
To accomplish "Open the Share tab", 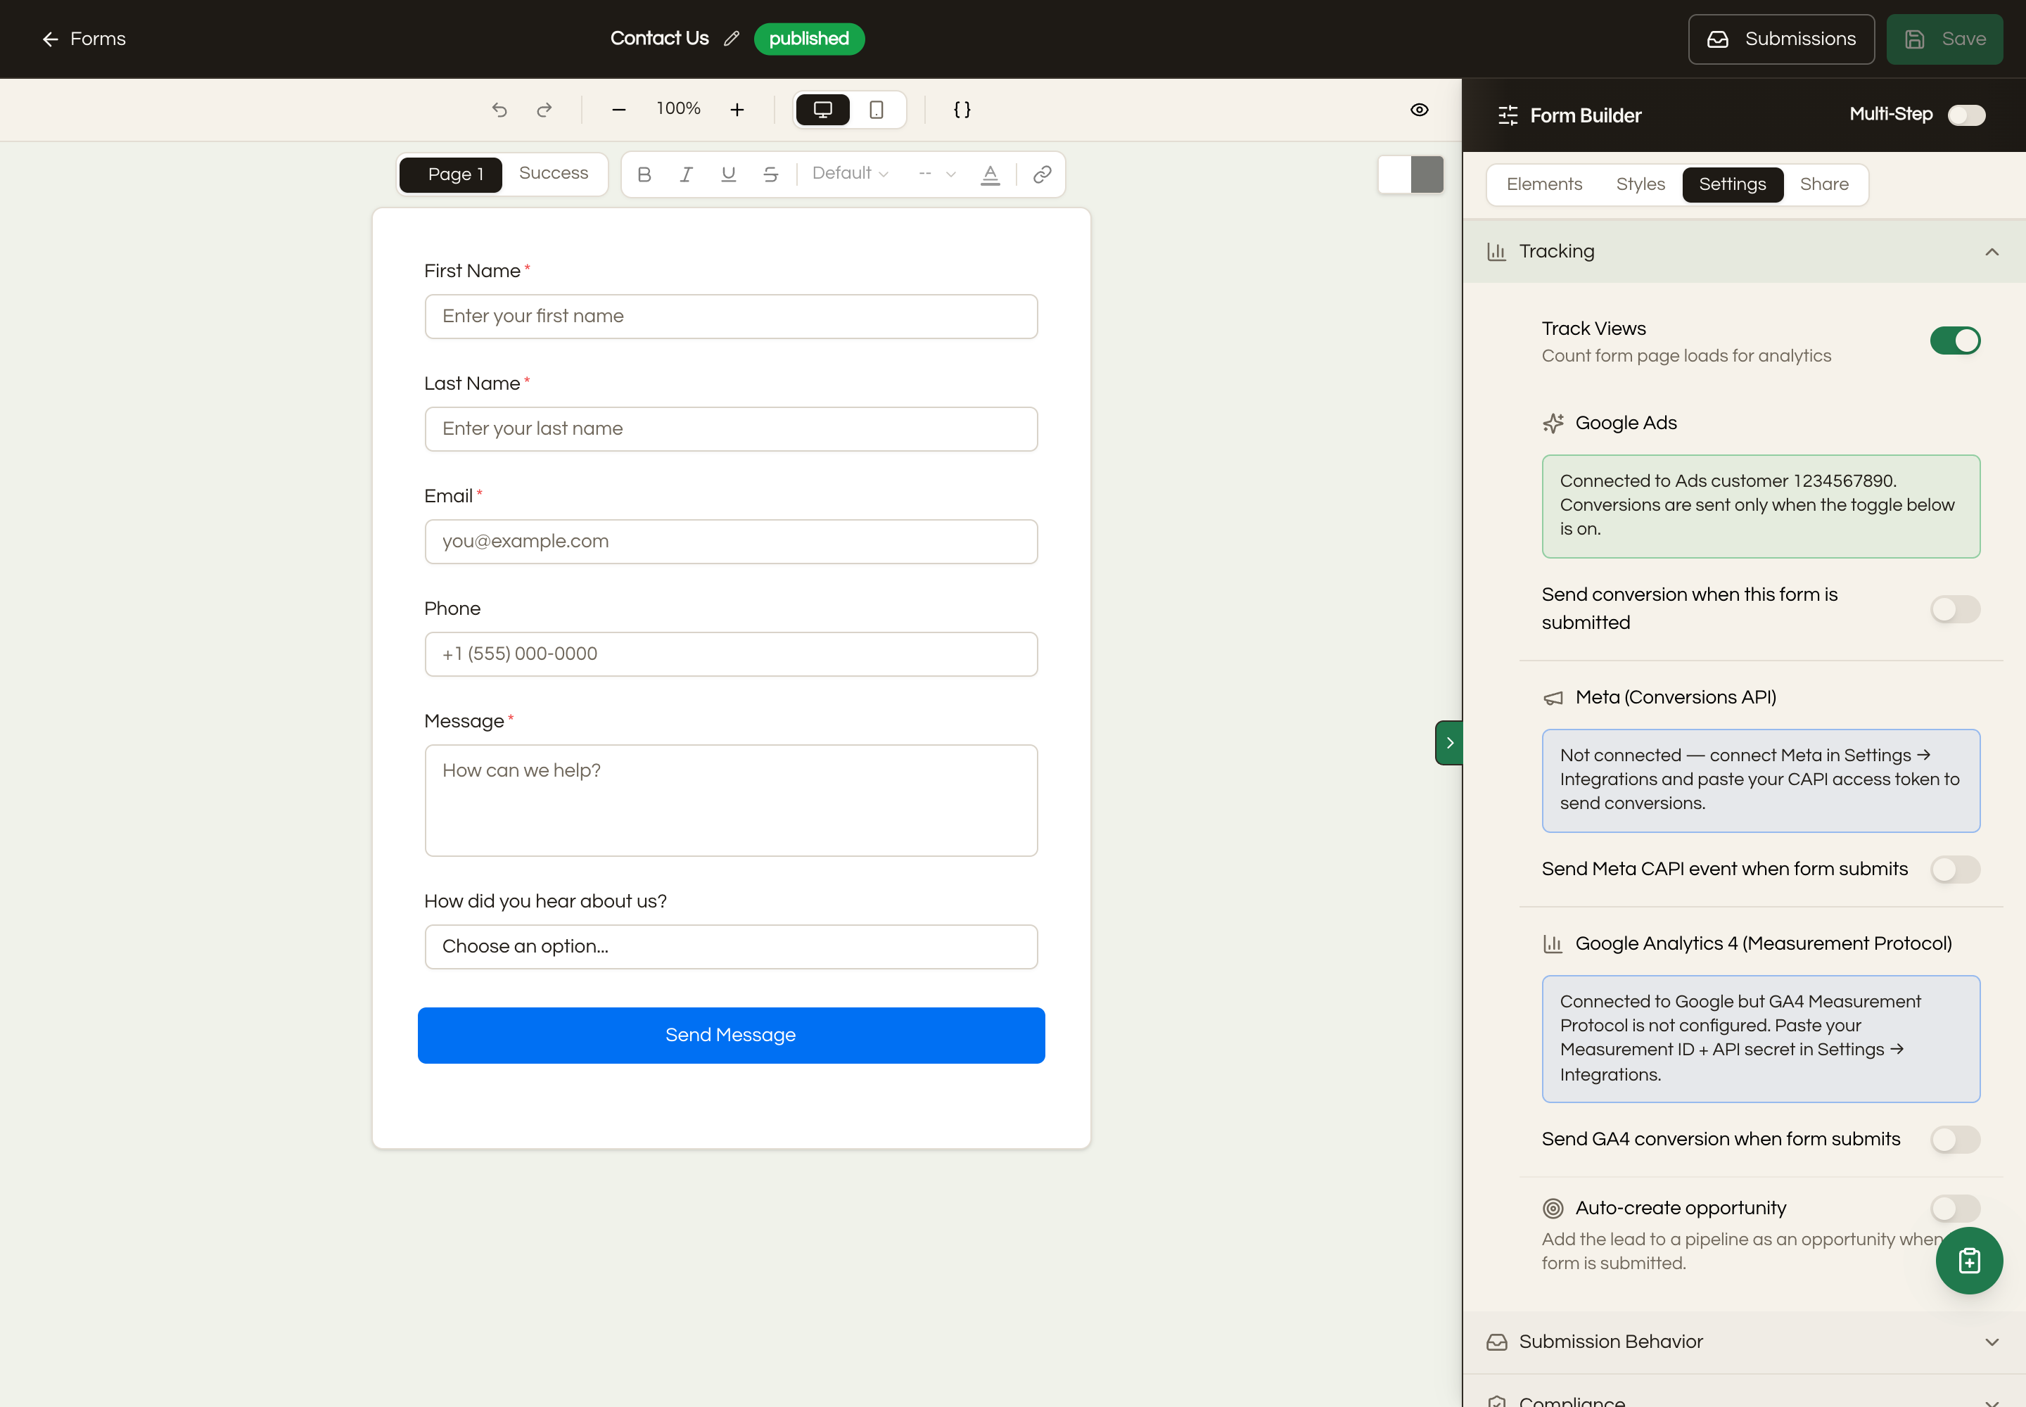I will point(1823,184).
